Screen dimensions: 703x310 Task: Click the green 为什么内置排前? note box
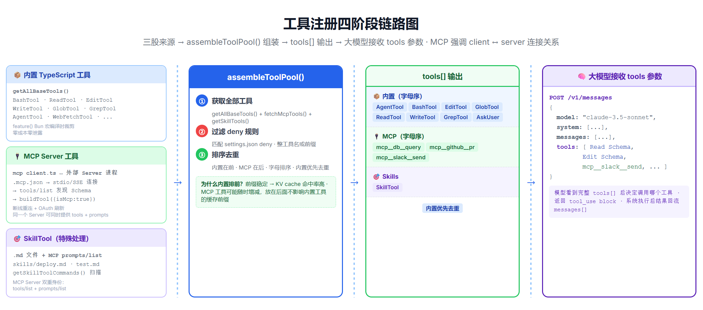click(266, 192)
